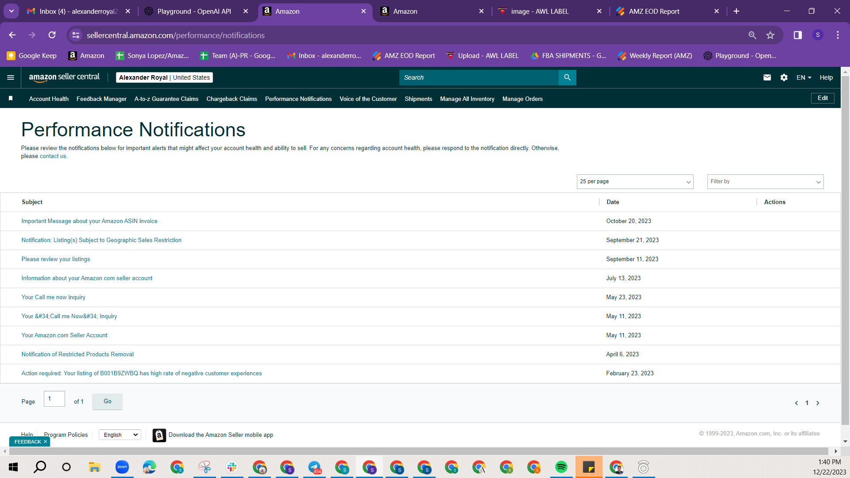Click the bookmark flag icon in navigation bar
The height and width of the screenshot is (478, 850).
[11, 98]
